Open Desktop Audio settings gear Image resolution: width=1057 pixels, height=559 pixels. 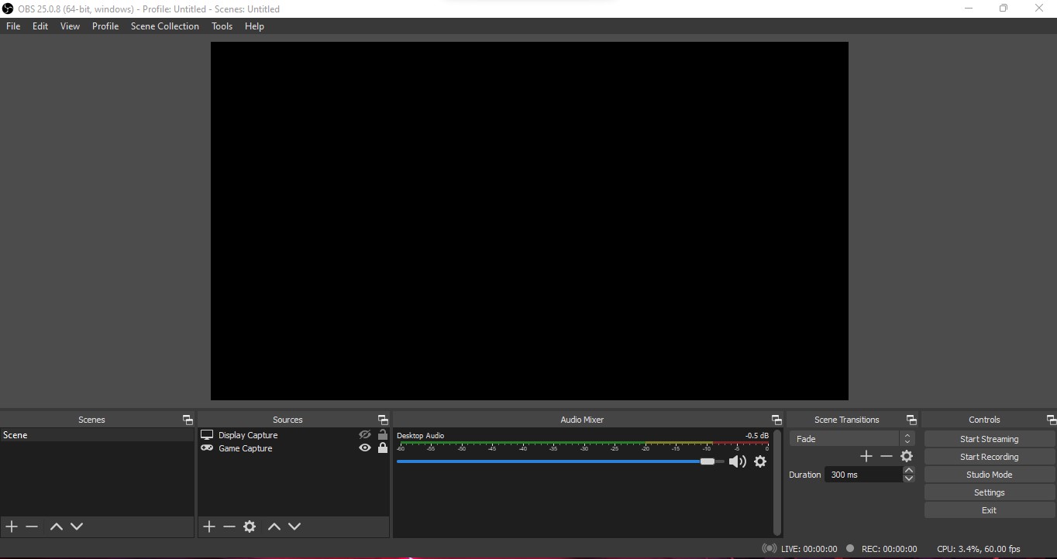pos(760,461)
